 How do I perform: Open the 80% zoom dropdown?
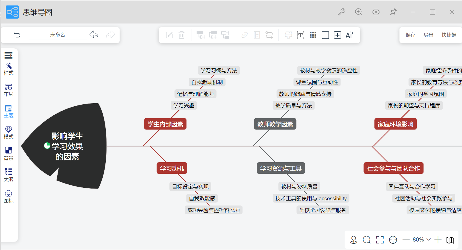(x=422, y=240)
